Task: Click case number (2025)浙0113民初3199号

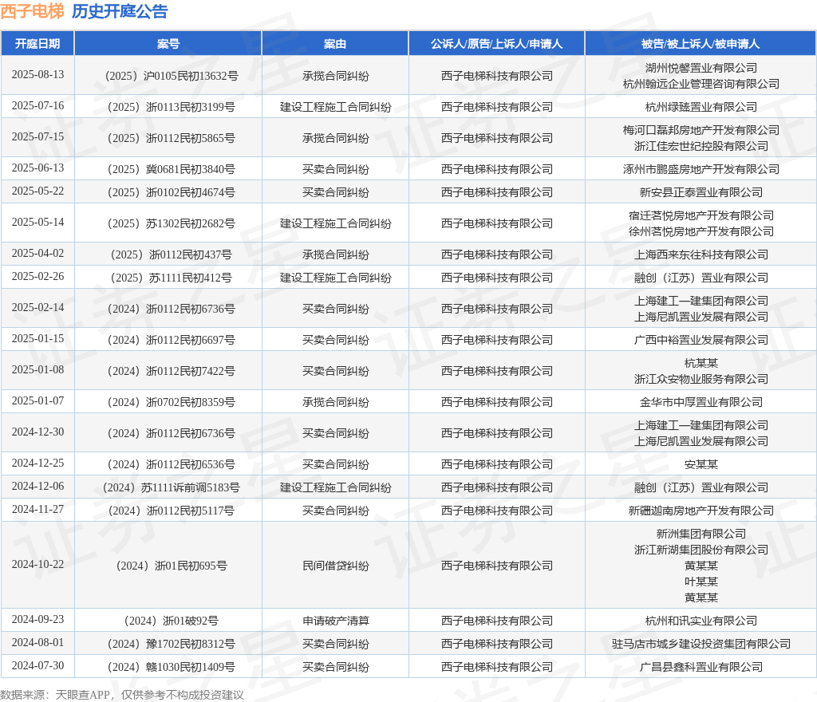Action: [x=172, y=107]
